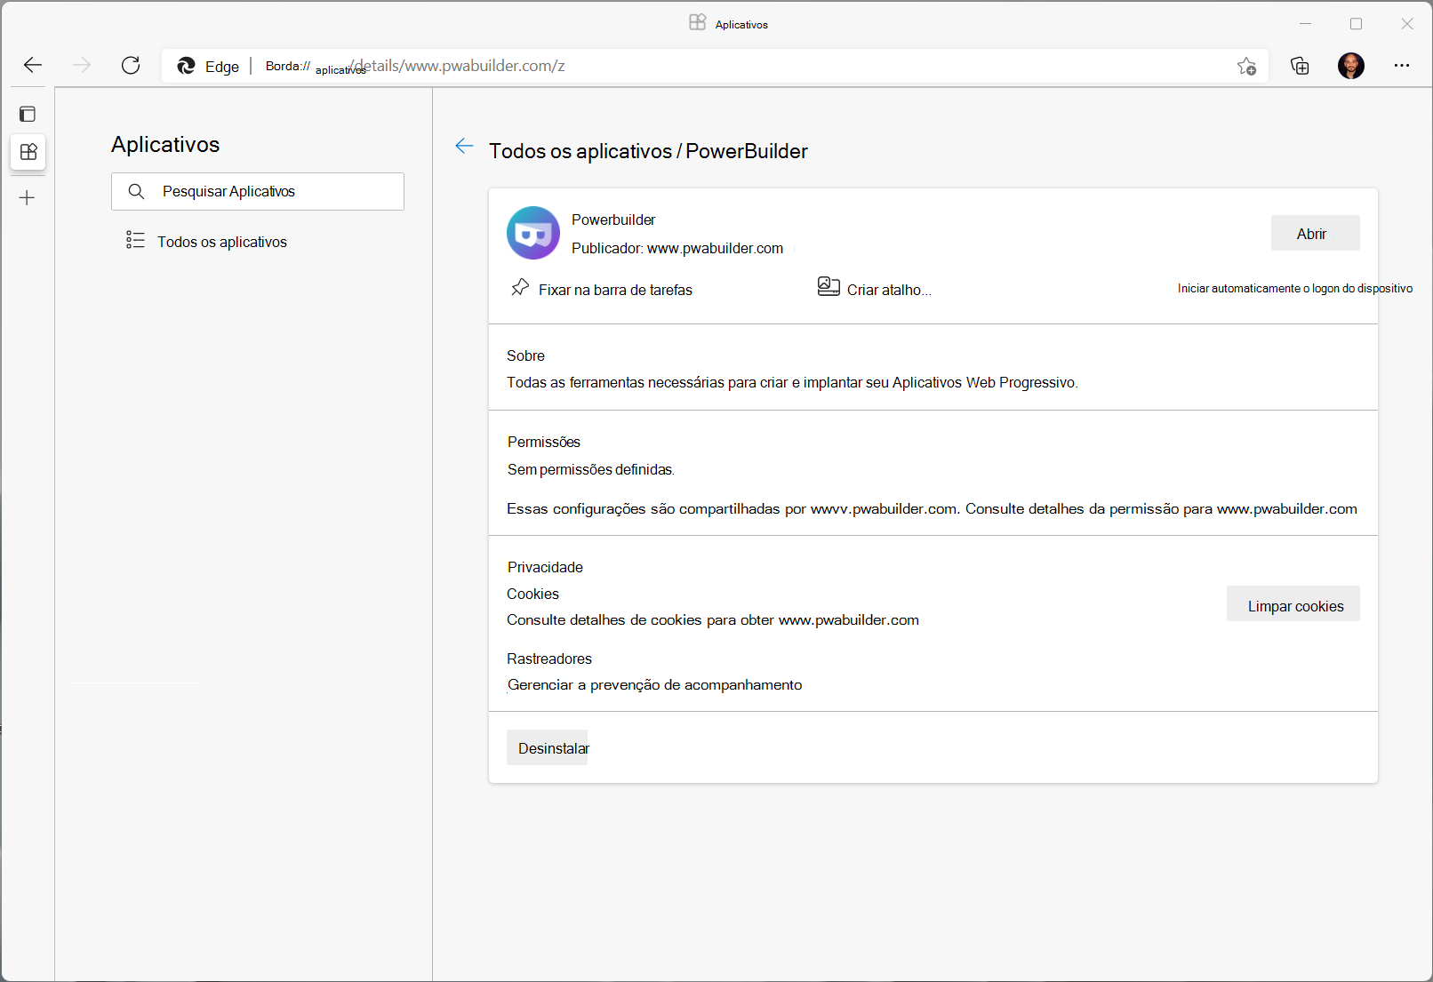Open permission details link for www.pwabuilder.com
1433x982 pixels.
click(1161, 508)
